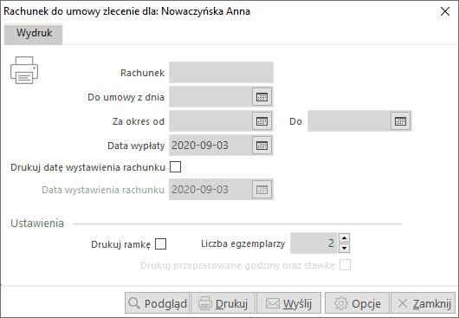This screenshot has width=459, height=318.
Task: Open calendar picker for Do umowy z dnia
Action: [262, 97]
